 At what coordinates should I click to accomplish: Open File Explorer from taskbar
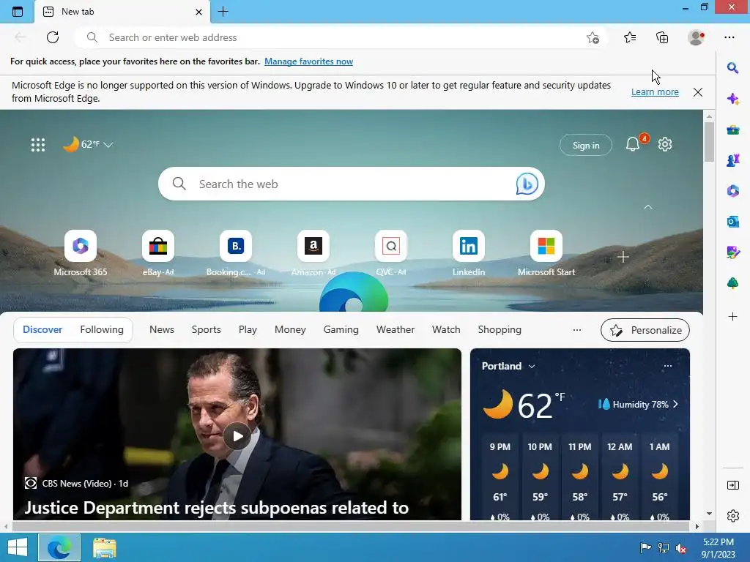click(104, 548)
